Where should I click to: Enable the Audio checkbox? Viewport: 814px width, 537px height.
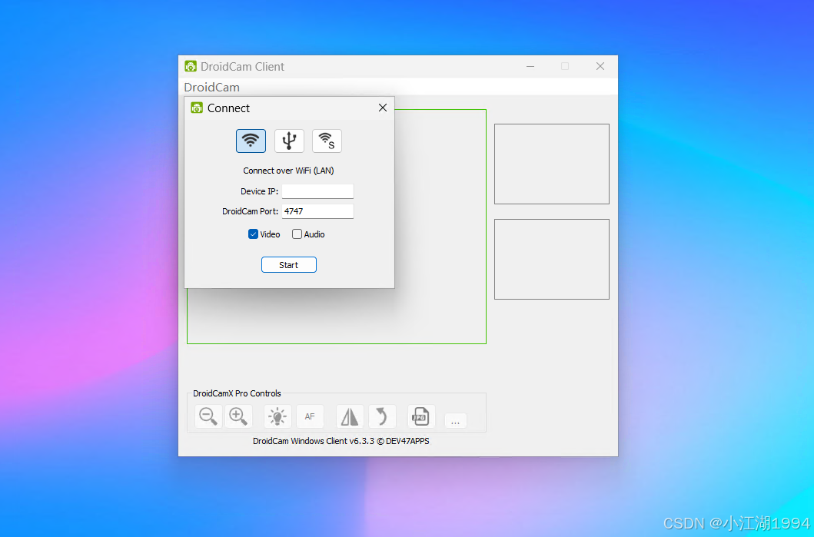pos(297,234)
